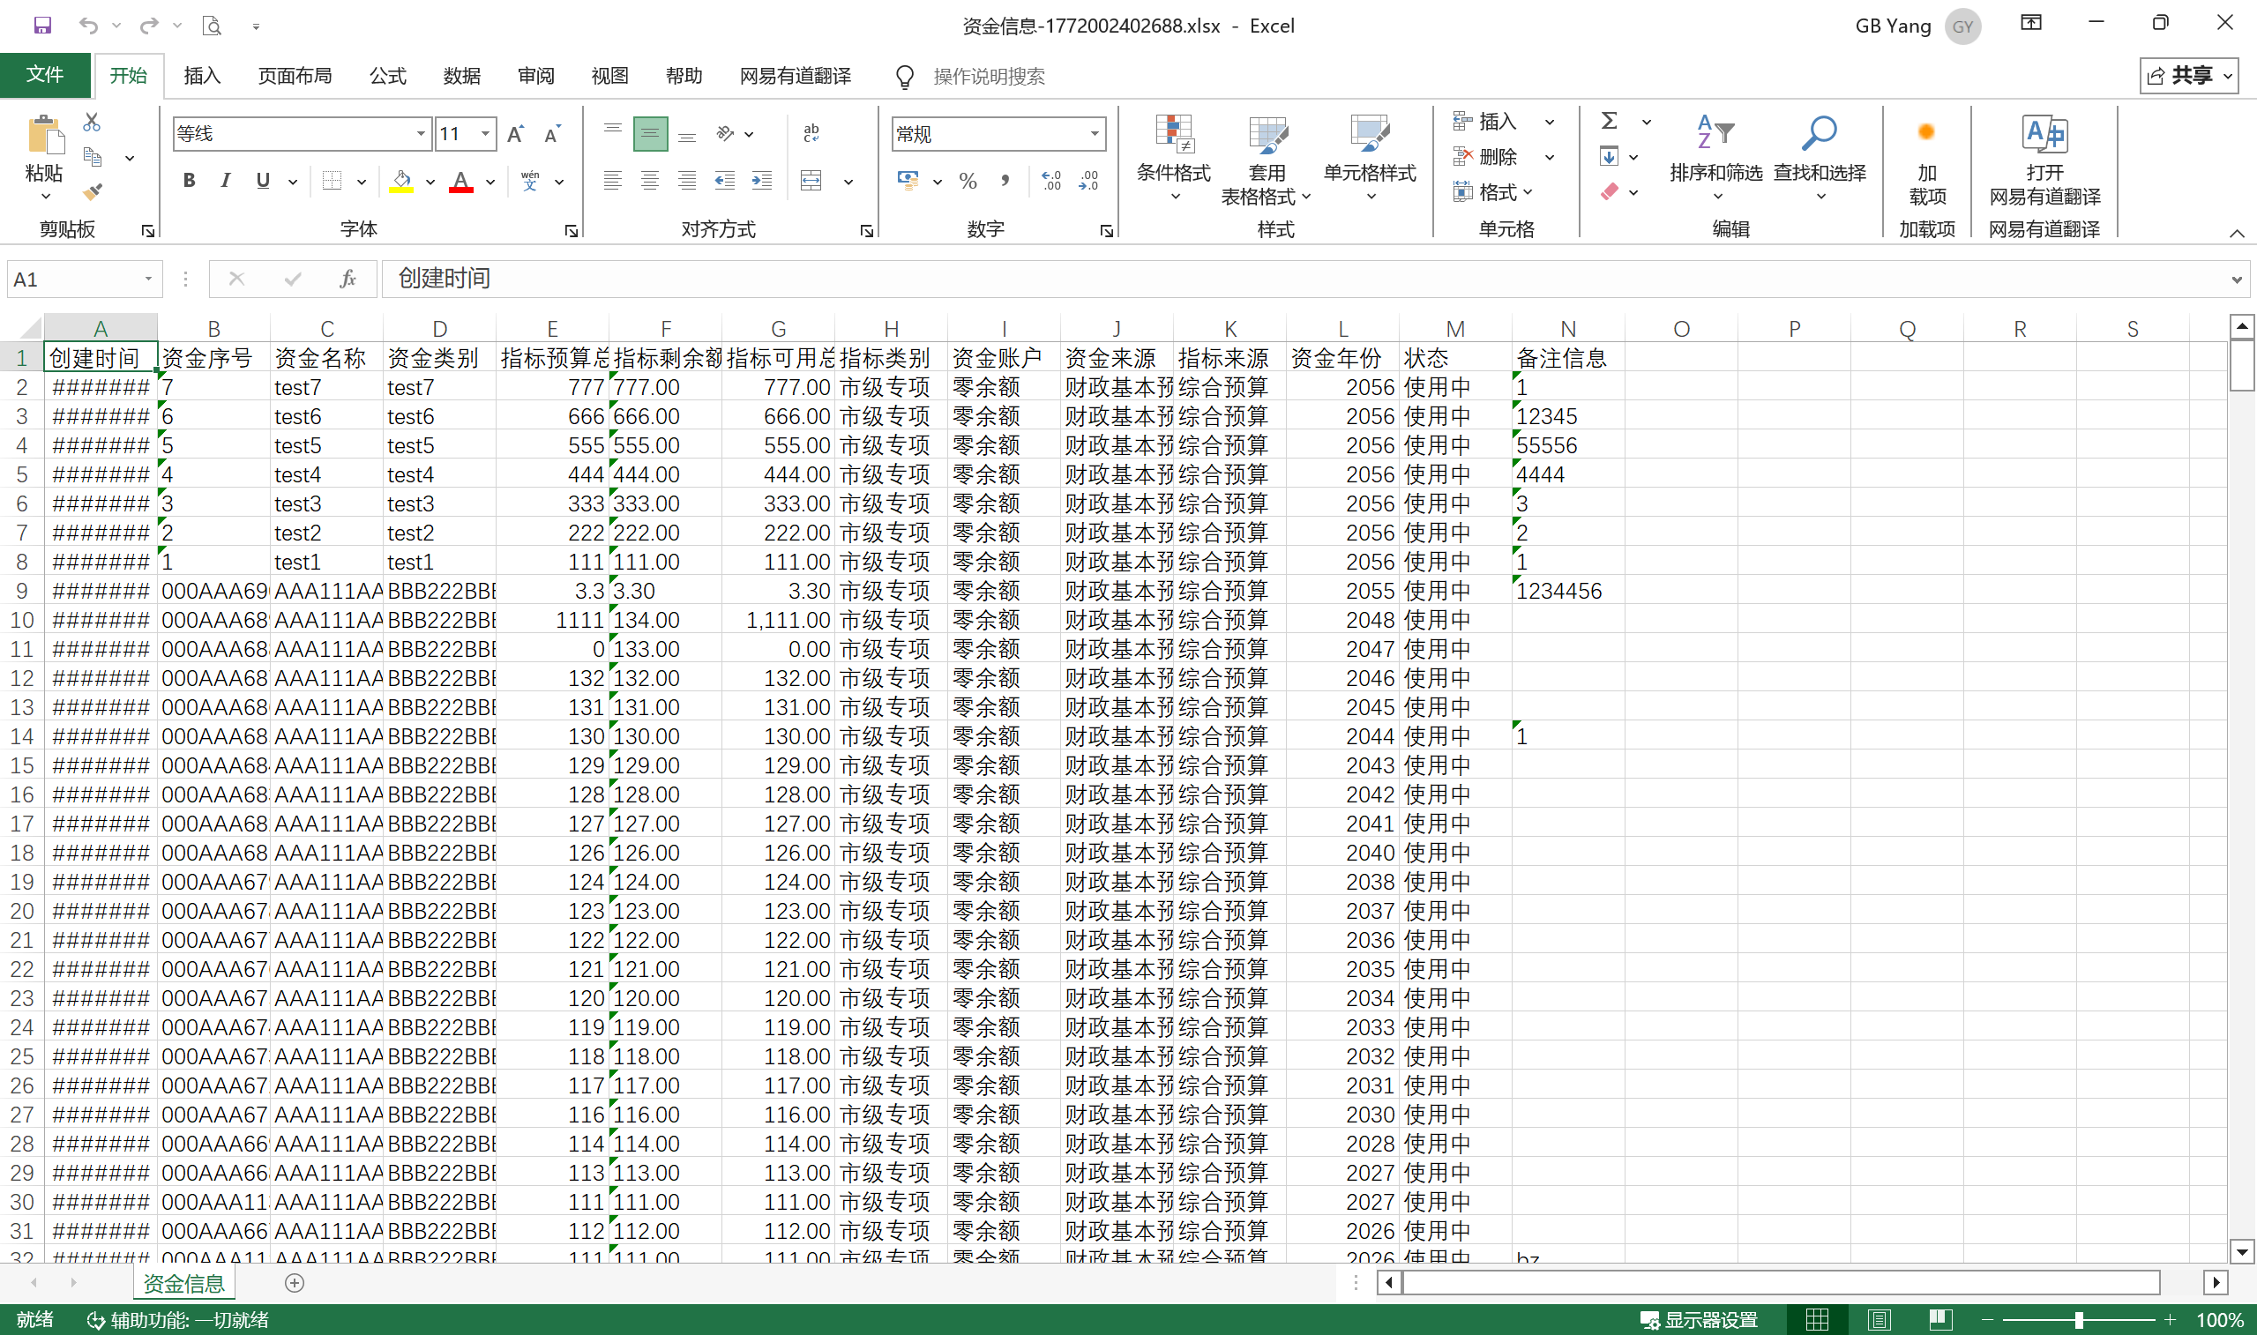Open 套用表格格式 table styles menu
This screenshot has width=2257, height=1335.
1267,159
